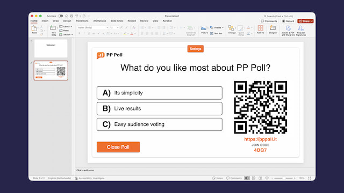The image size is (344, 193).
Task: Open the Section dropdown
Action: tap(66, 34)
